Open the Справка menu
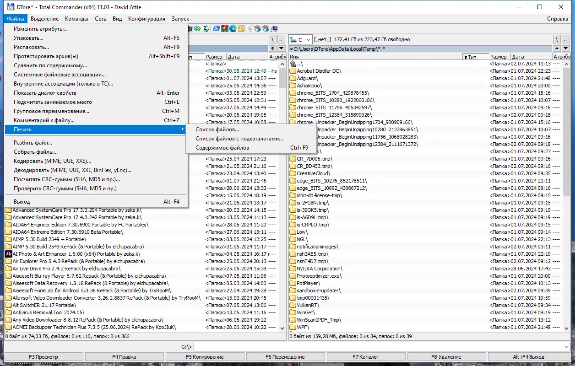Viewport: 575px width, 366px height. [558, 19]
